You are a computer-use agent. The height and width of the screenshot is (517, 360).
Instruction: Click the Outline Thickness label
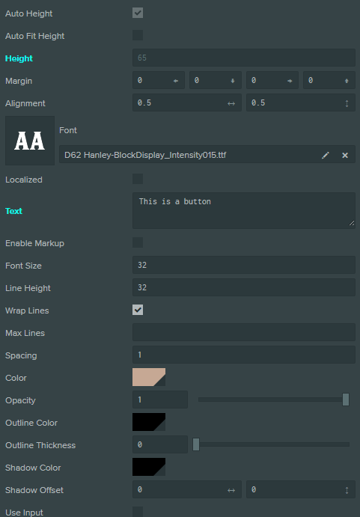40,445
